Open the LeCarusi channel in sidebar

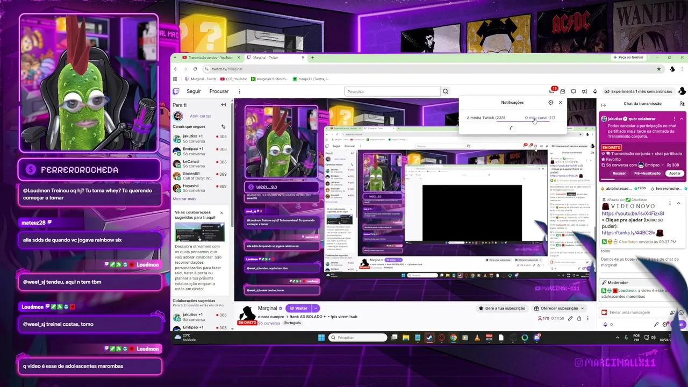click(200, 163)
